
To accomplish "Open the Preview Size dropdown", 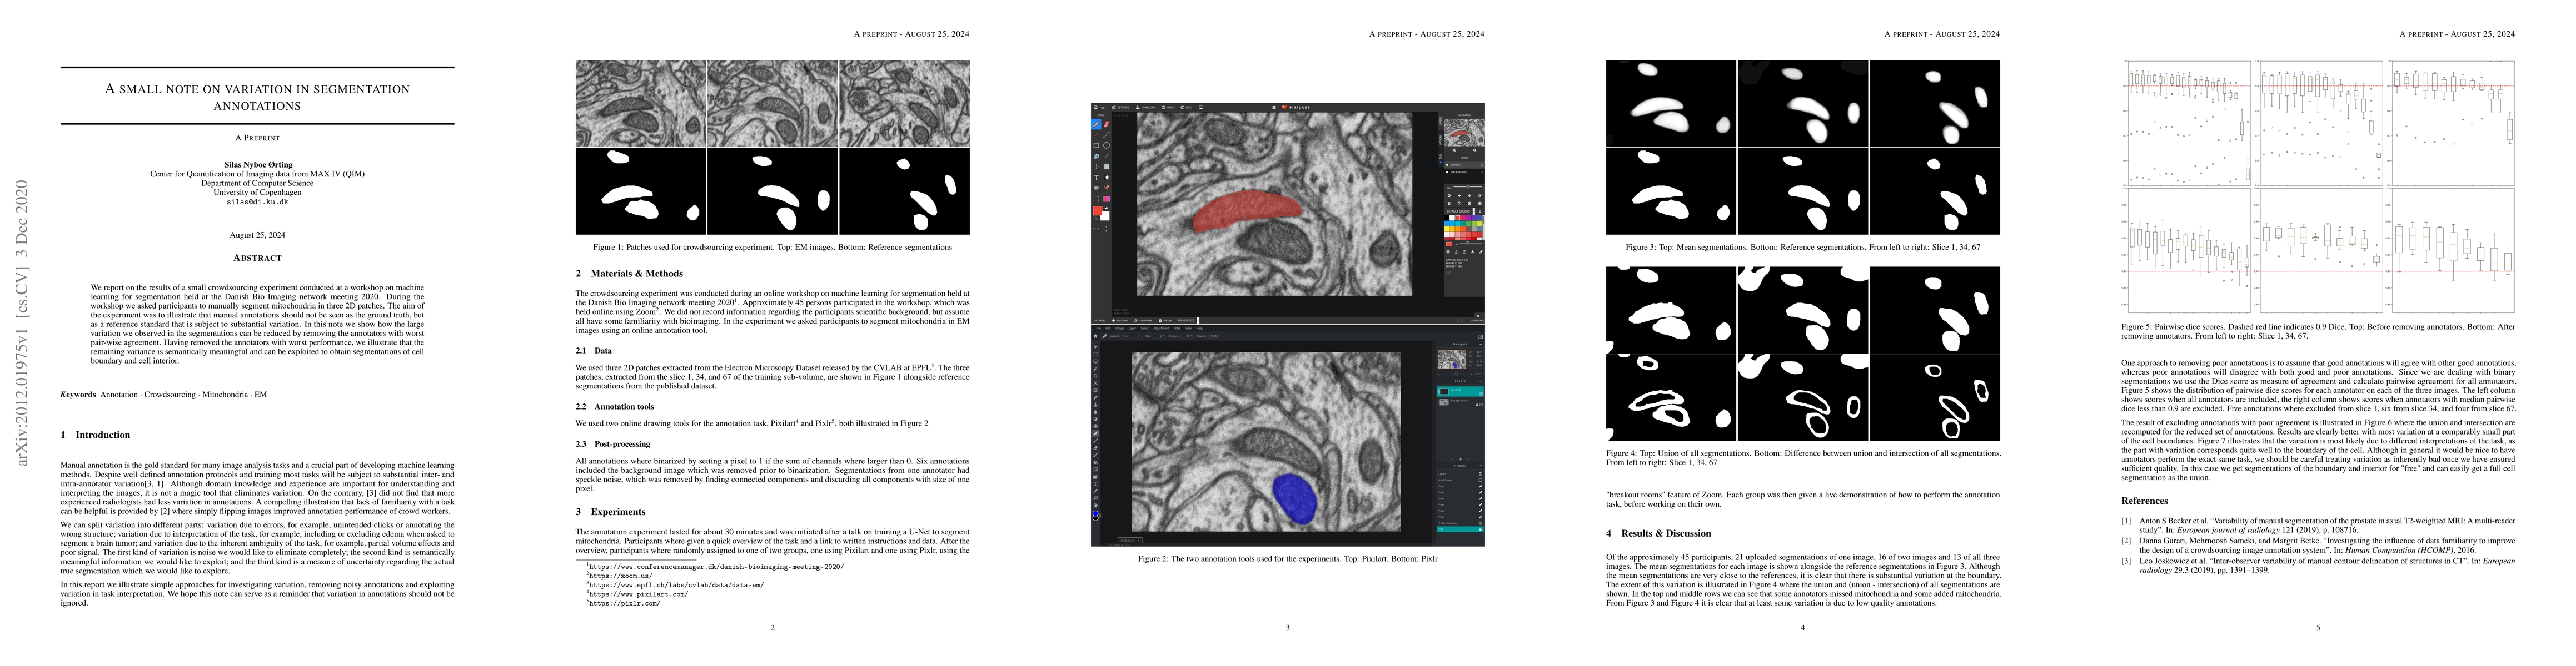I will click(x=1198, y=321).
